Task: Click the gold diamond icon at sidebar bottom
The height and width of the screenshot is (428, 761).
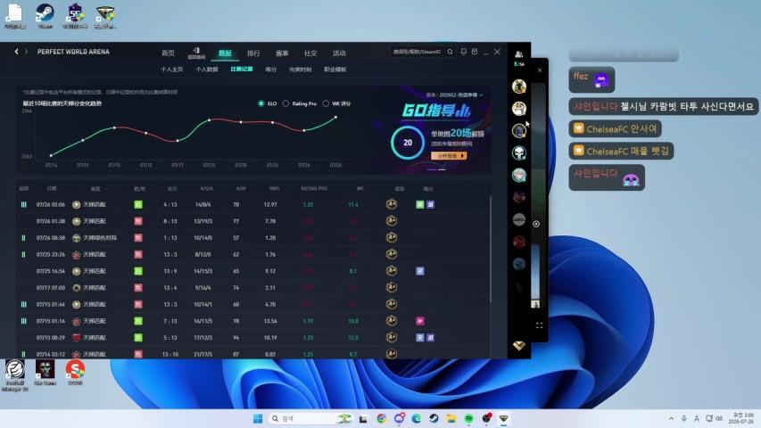Action: pyautogui.click(x=519, y=345)
